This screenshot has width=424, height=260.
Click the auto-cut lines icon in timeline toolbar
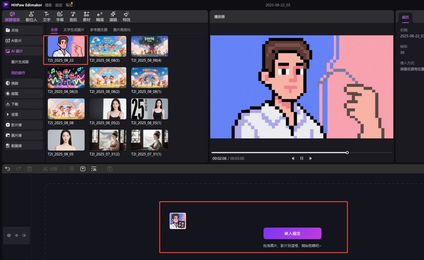[94, 169]
